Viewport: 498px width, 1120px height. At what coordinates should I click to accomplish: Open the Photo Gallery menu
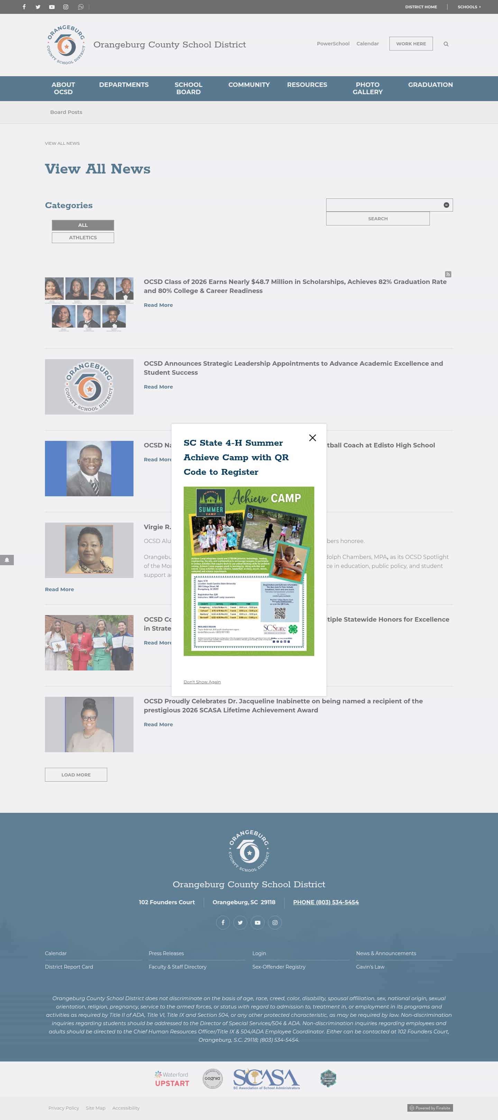(368, 88)
